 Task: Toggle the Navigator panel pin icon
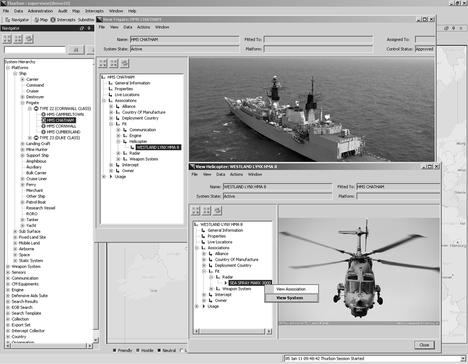[89, 28]
